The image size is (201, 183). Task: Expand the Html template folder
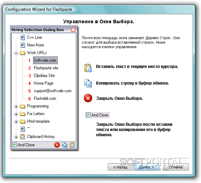click(16, 122)
